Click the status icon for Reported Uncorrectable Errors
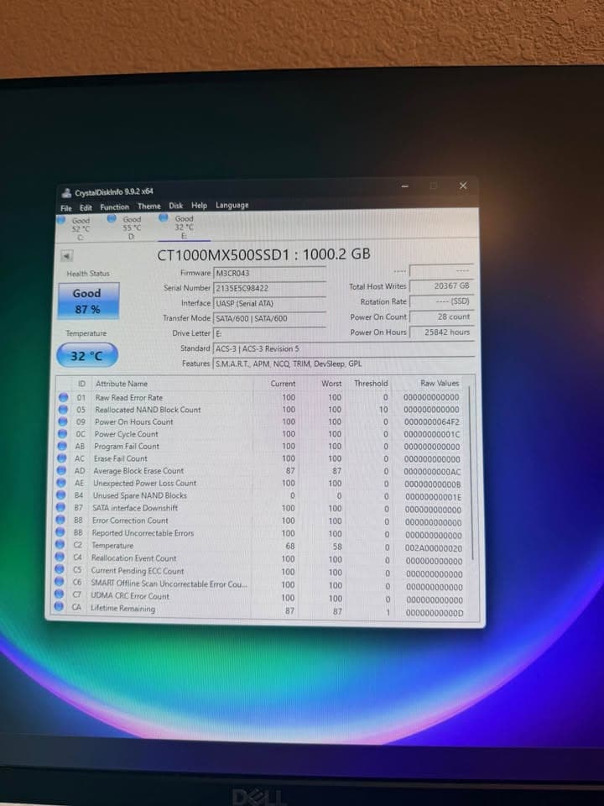This screenshot has width=604, height=806. tap(60, 533)
